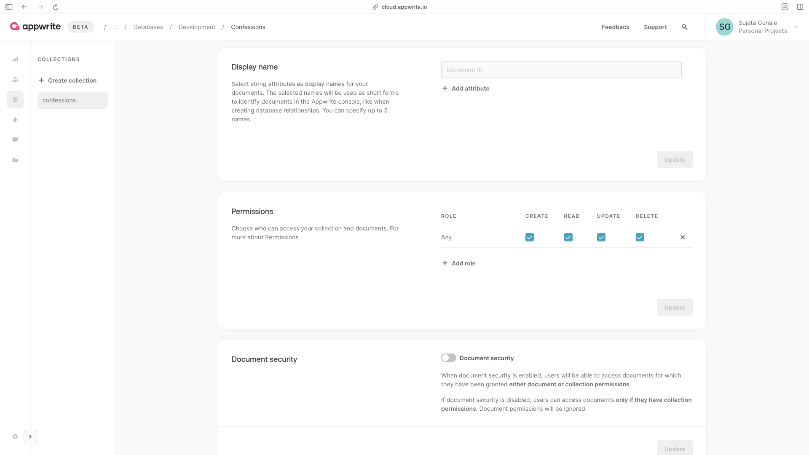Enable the Document security toggle

pos(449,358)
